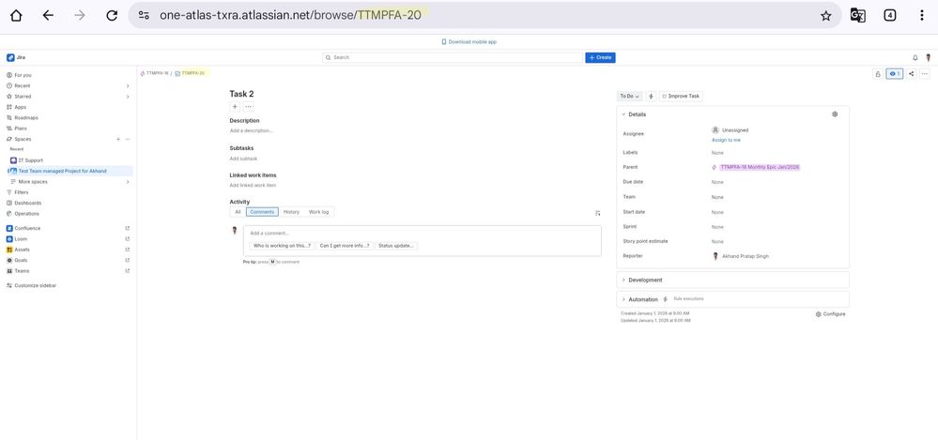The image size is (938, 440).
Task: Expand Recent in sidebar
Action: point(128,85)
